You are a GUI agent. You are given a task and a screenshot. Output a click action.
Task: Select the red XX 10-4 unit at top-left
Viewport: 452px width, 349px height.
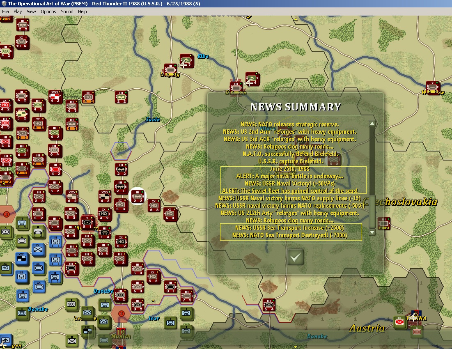pos(22,42)
